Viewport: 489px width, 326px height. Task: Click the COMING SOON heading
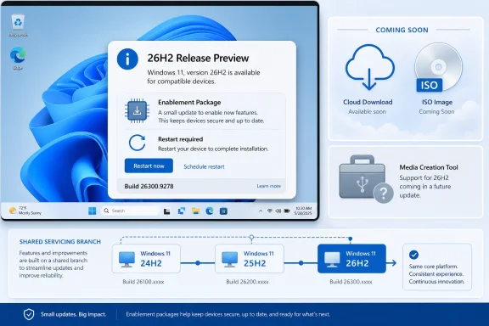click(x=402, y=30)
